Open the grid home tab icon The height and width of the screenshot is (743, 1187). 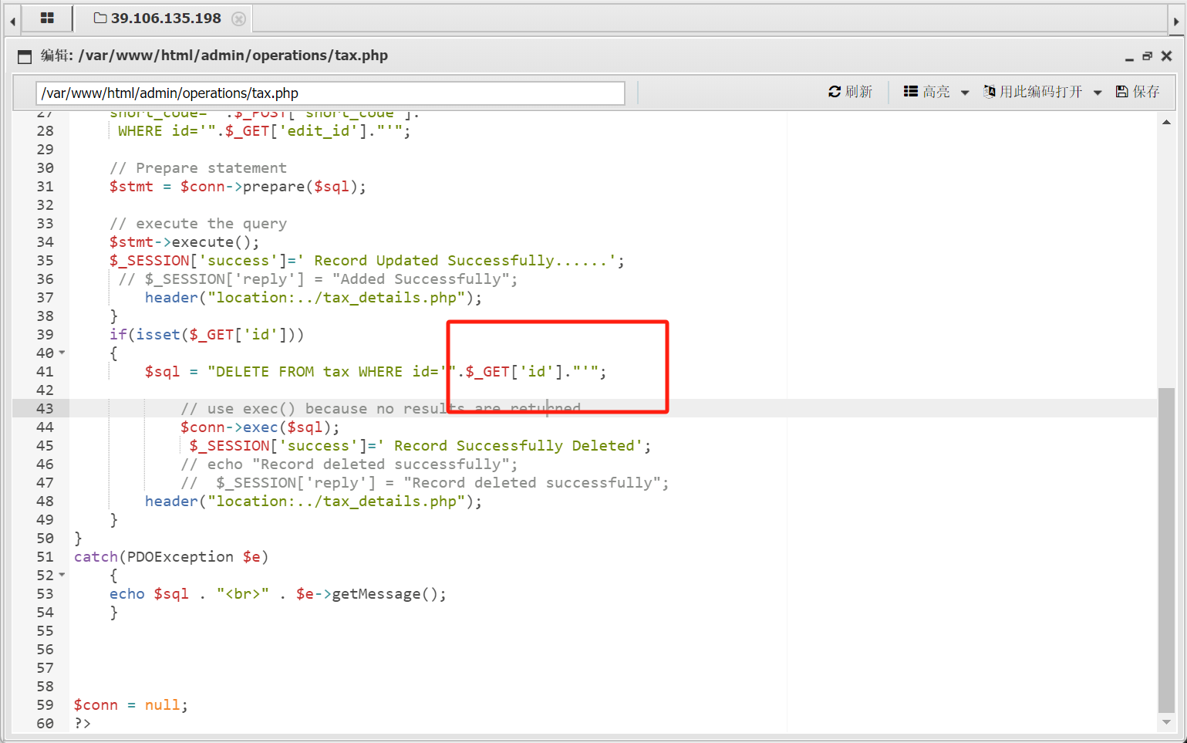click(x=47, y=18)
